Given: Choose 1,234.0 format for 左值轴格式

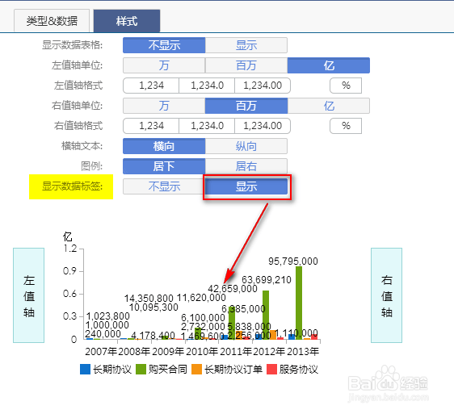Looking at the screenshot, I should click(x=207, y=86).
